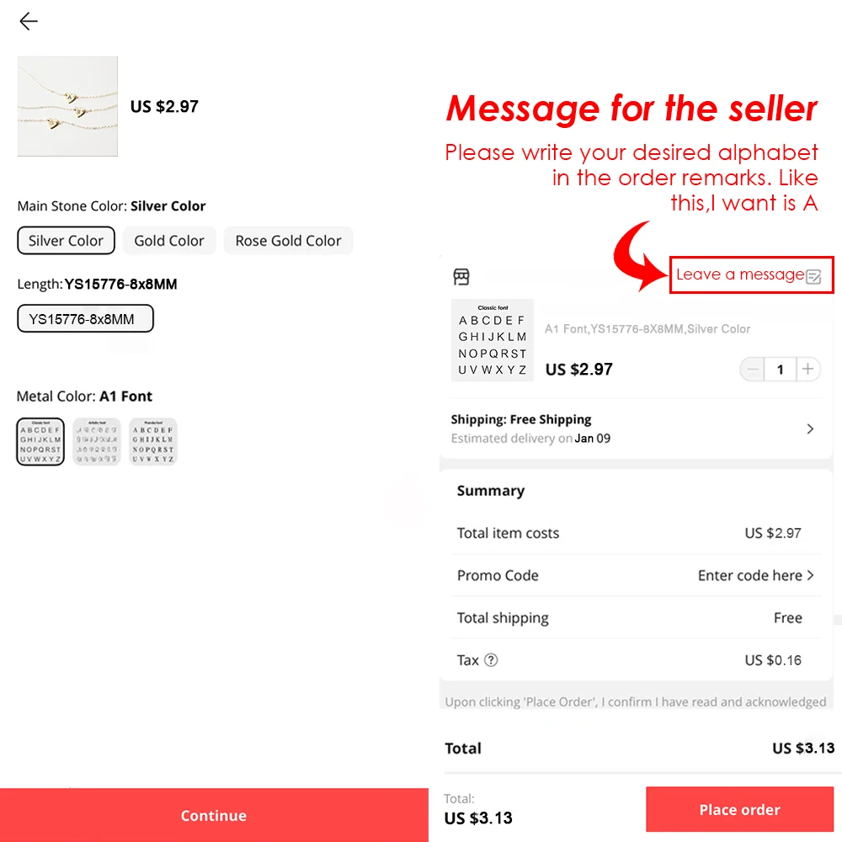Increase quantity with the plus button
The image size is (842, 842).
click(x=807, y=370)
